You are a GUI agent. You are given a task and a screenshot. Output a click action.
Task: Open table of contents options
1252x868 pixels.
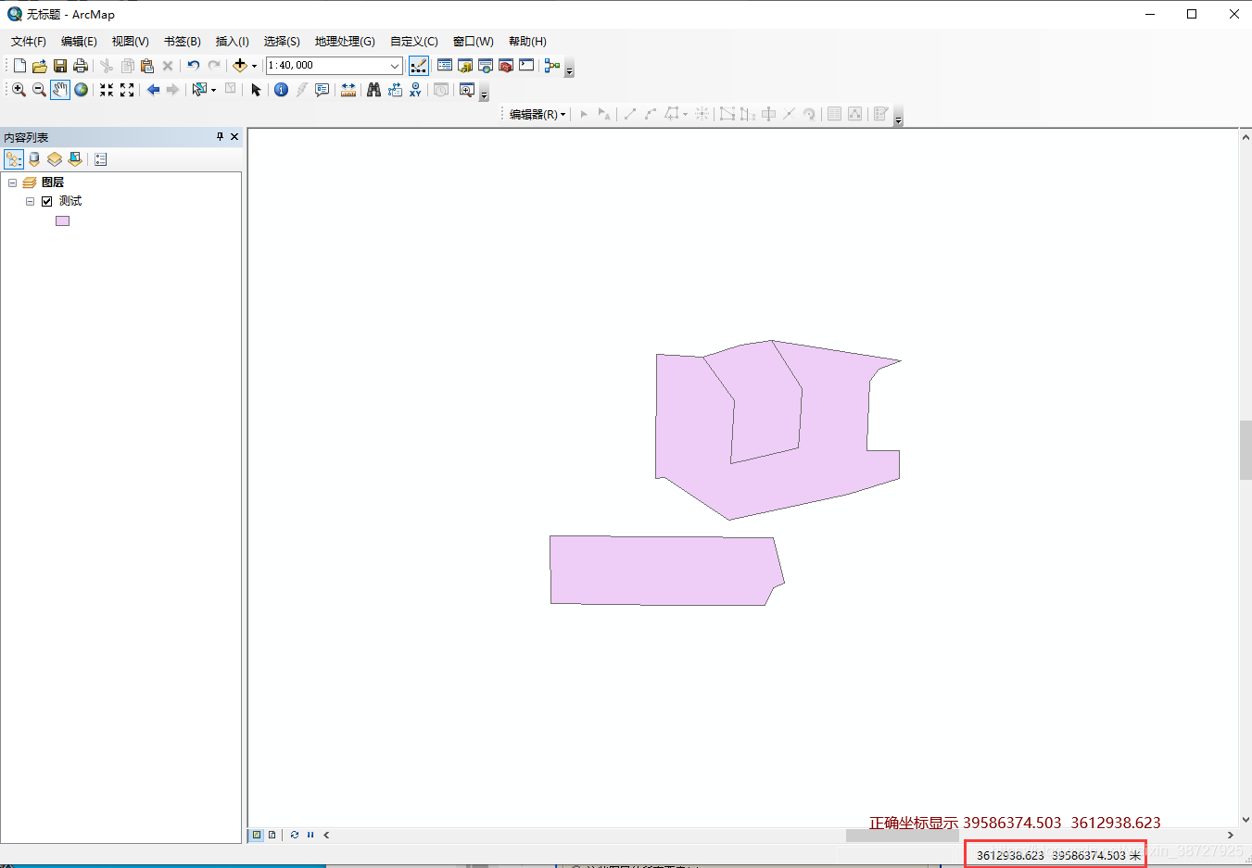click(x=101, y=159)
